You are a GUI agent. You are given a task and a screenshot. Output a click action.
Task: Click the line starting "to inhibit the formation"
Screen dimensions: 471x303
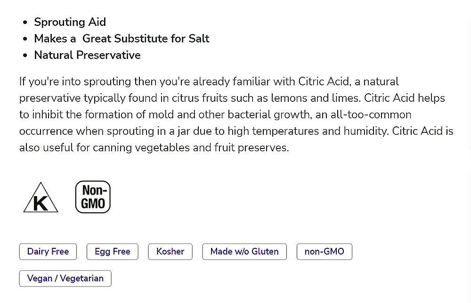[215, 115]
